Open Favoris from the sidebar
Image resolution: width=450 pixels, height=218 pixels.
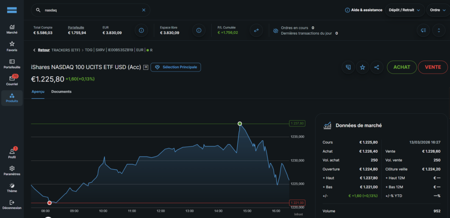[12, 46]
